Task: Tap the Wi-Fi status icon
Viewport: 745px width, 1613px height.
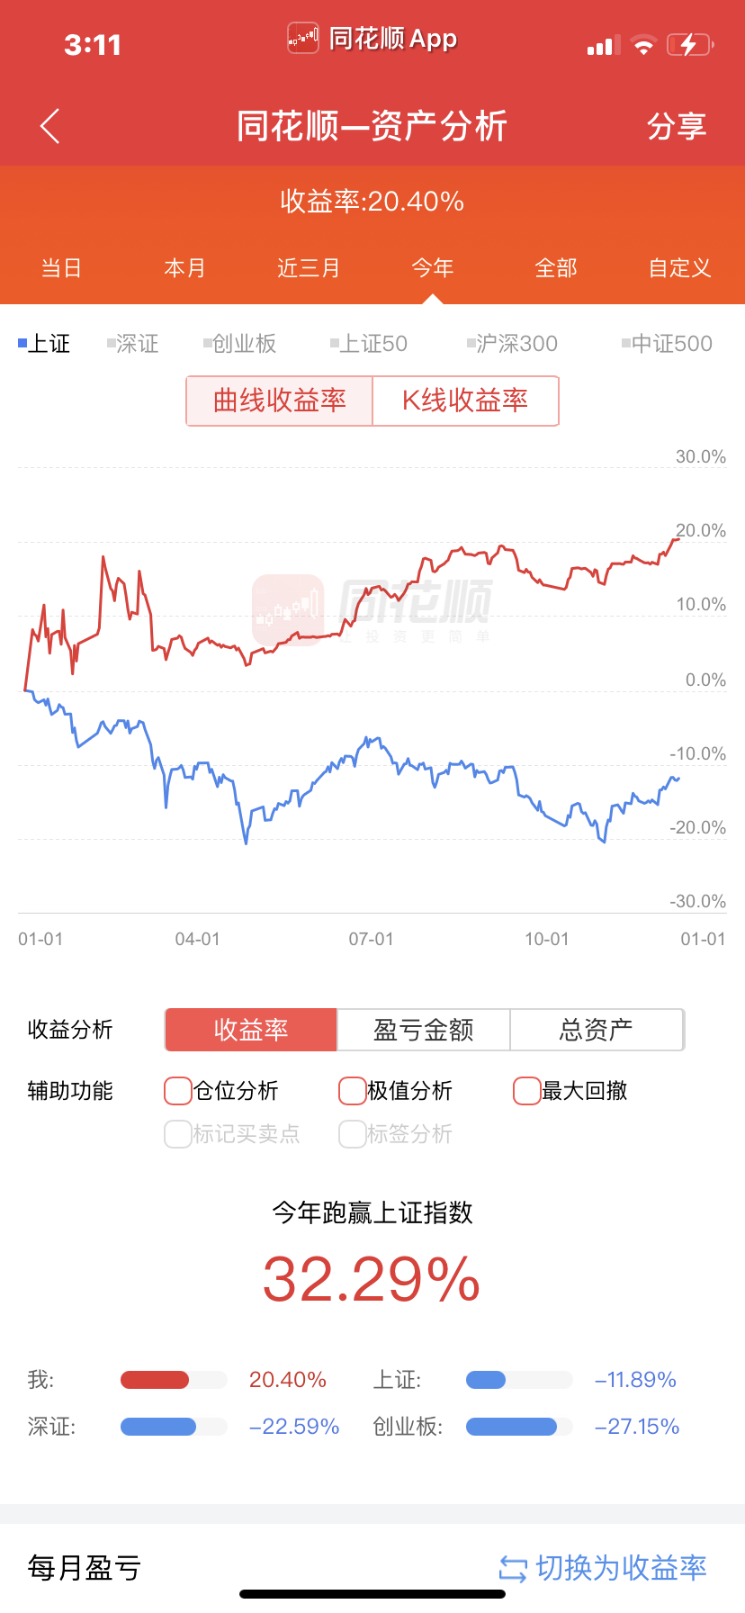Action: click(x=643, y=45)
